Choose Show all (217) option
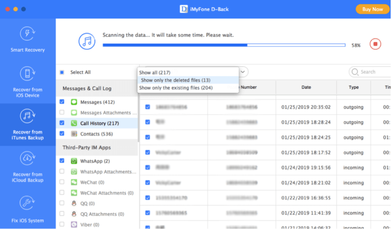Screen dimensions: 391x229 188,72
